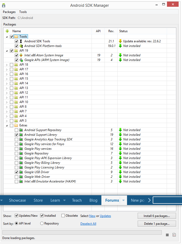Screen dimensions: 182x245
Task: Collapse the Extras group
Action: pos(7,126)
